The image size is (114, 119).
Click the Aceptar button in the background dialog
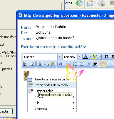click(6, 111)
